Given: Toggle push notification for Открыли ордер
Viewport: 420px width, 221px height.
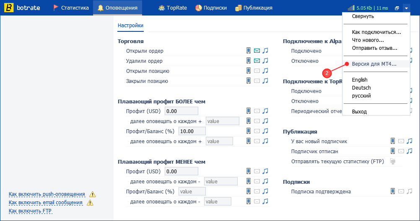Looking at the screenshot, I should [x=249, y=51].
